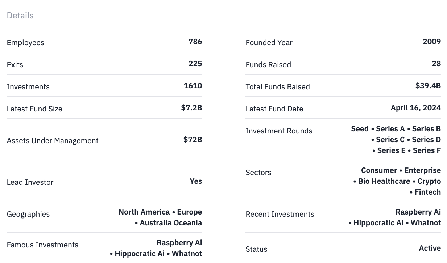Click the Latest Fund Size $7.2B
The height and width of the screenshot is (263, 447).
point(191,108)
